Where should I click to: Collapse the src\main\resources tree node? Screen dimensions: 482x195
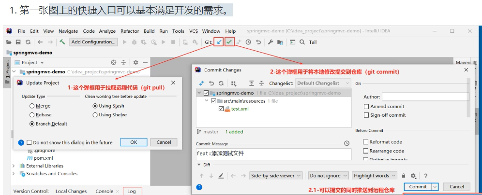click(x=207, y=101)
